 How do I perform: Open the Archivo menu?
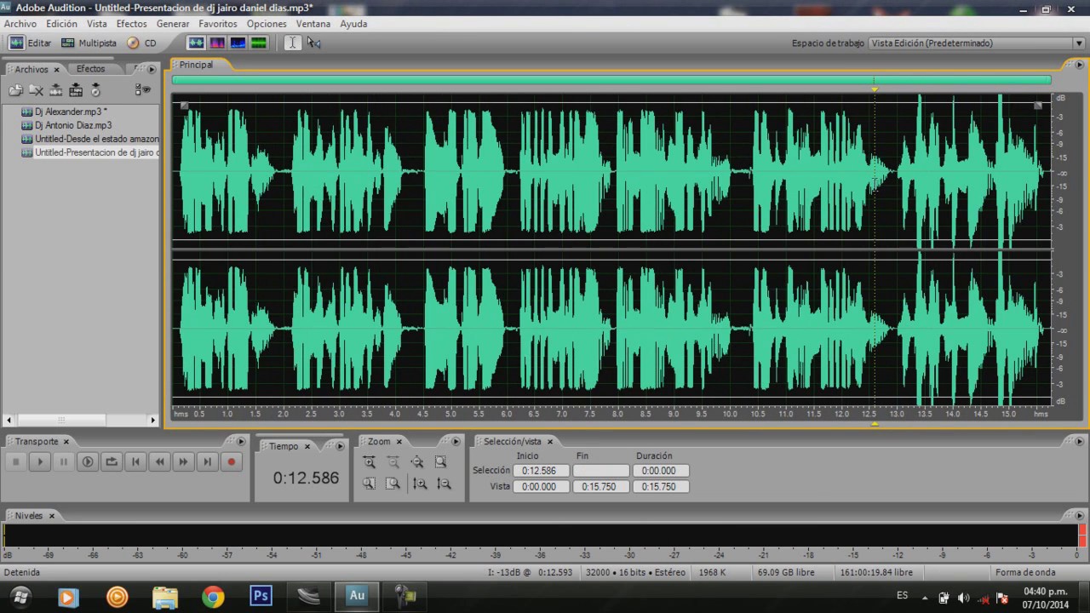pyautogui.click(x=20, y=24)
